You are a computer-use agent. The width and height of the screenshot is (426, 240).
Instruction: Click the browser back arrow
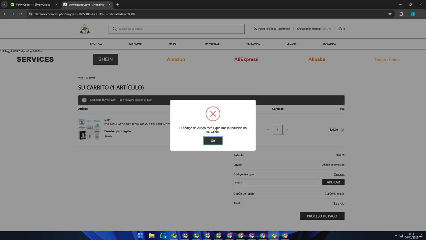tap(5, 14)
